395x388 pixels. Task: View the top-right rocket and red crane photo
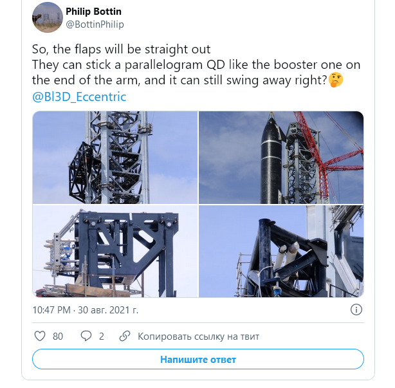tap(281, 157)
